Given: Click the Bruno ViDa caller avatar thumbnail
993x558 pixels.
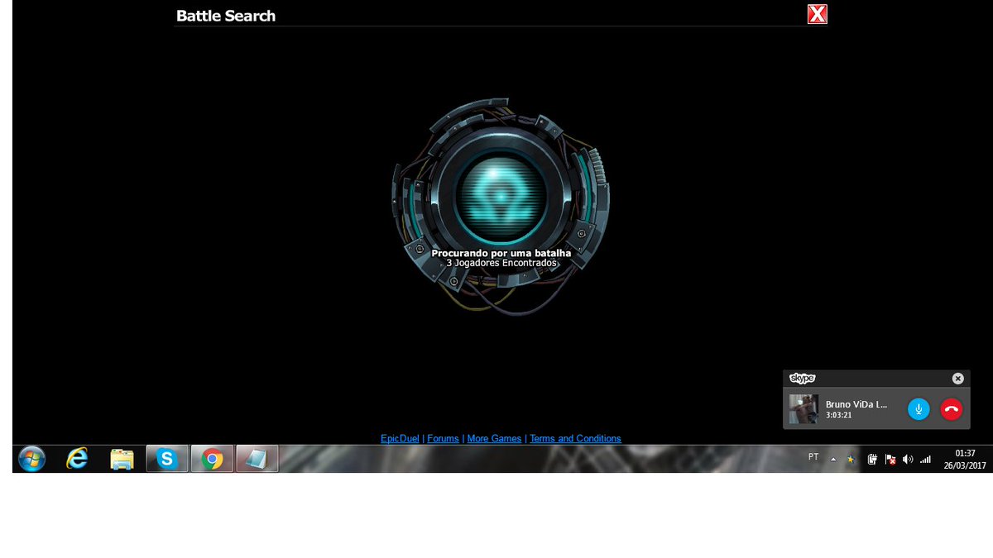Looking at the screenshot, I should coord(804,409).
